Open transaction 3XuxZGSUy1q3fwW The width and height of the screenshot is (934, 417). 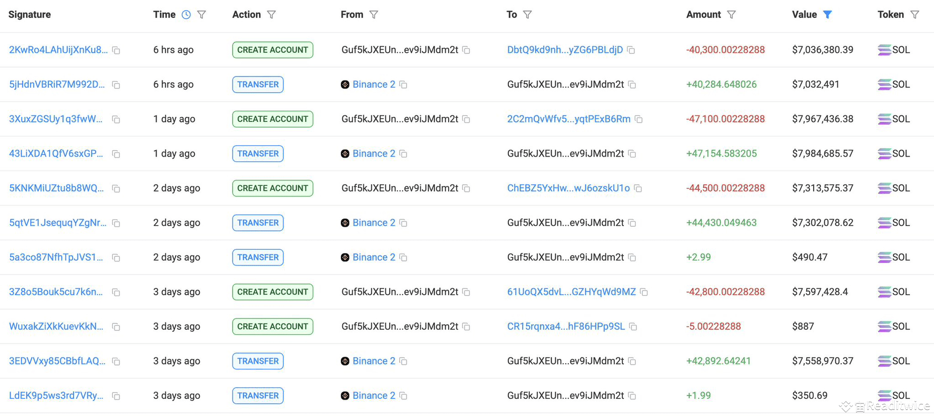point(56,119)
